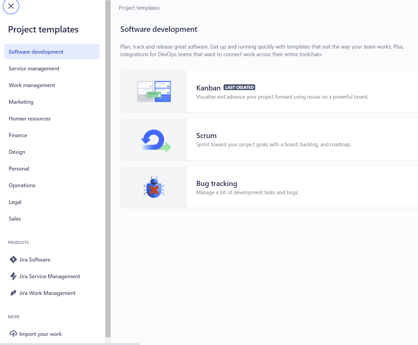Screen dimensions: 418x345
Task: Select Service management category
Action: click(52, 68)
